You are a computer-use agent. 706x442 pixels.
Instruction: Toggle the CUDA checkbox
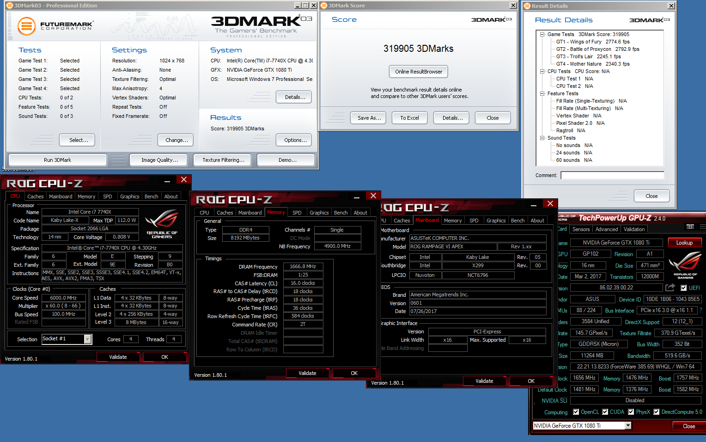click(605, 411)
